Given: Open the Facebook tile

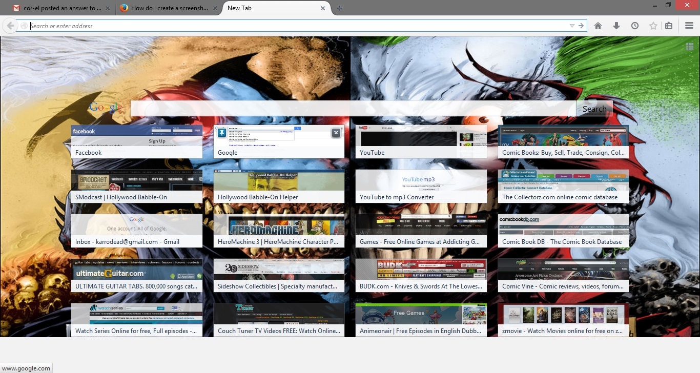Looking at the screenshot, I should [x=137, y=141].
